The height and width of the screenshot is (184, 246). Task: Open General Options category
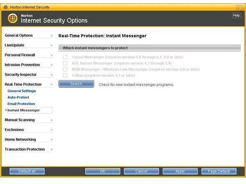click(x=19, y=36)
